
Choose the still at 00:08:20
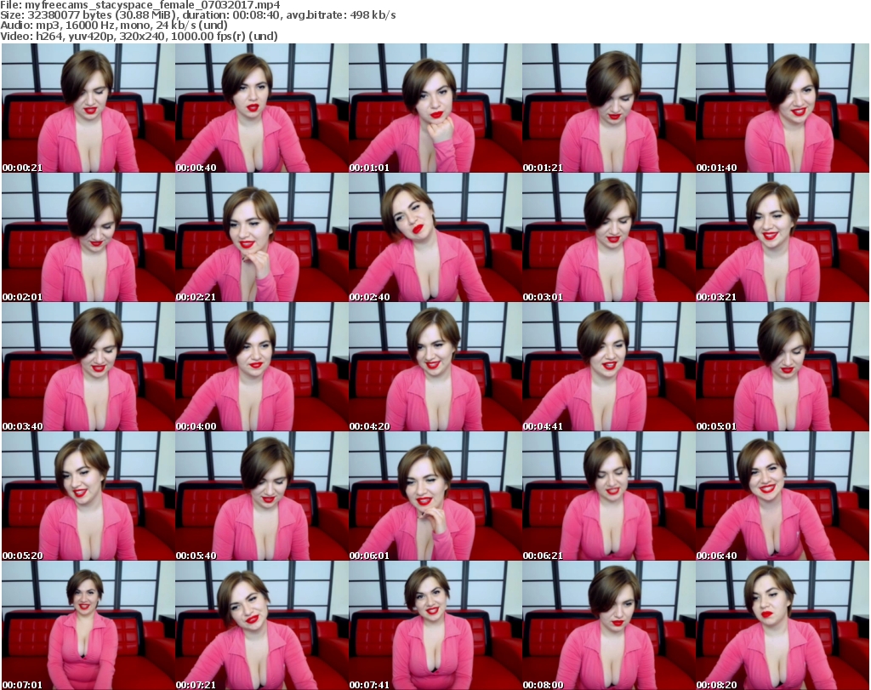[x=783, y=625]
